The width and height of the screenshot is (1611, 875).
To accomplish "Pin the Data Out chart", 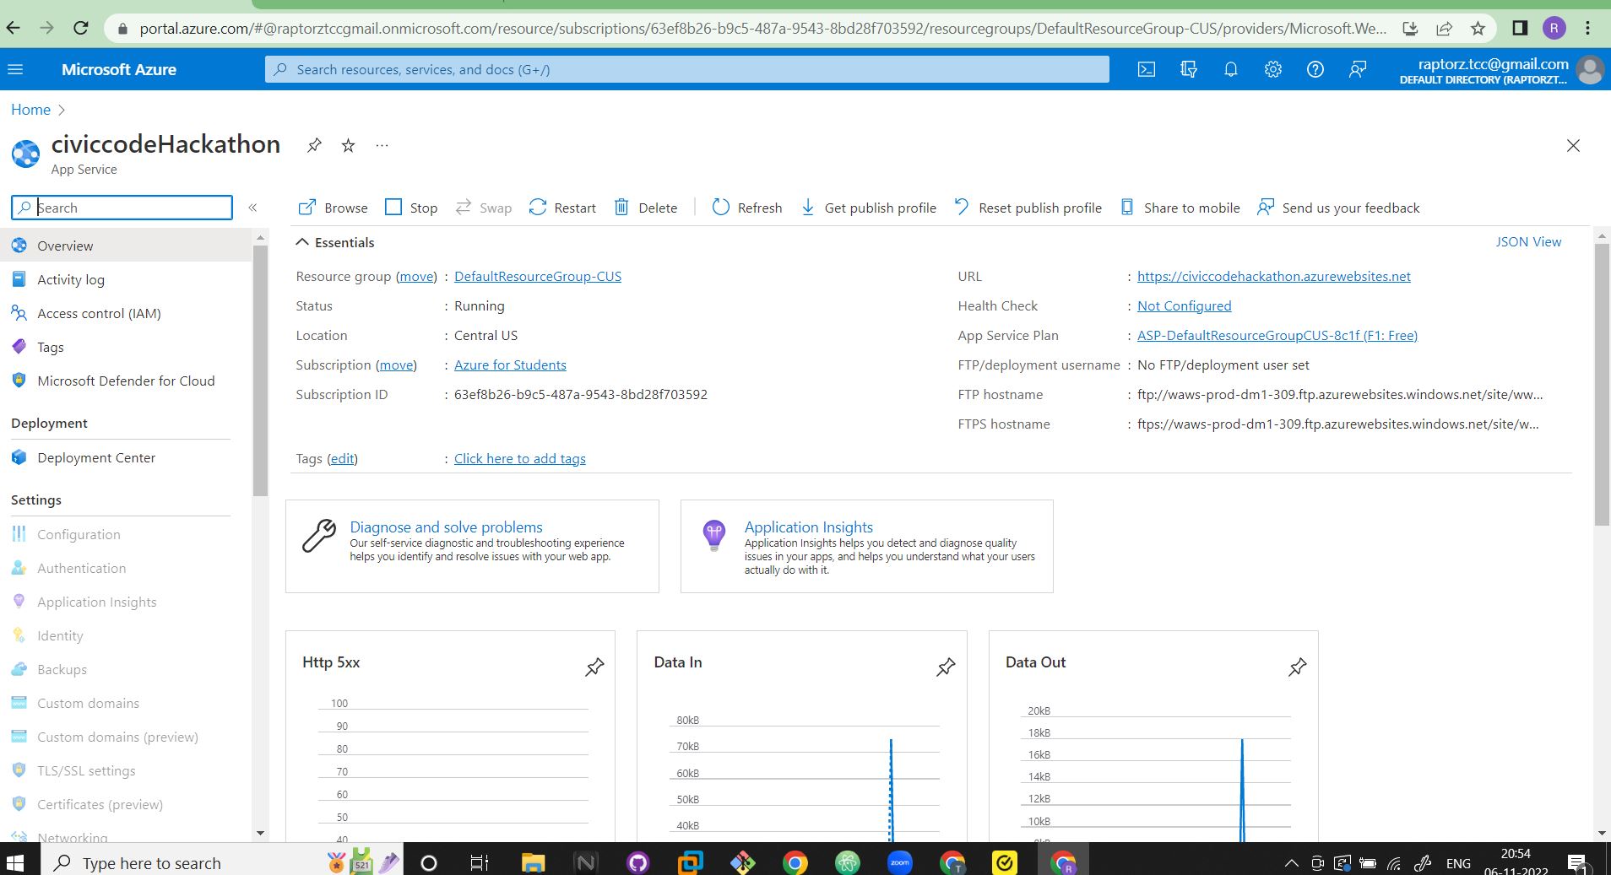I will (x=1298, y=667).
